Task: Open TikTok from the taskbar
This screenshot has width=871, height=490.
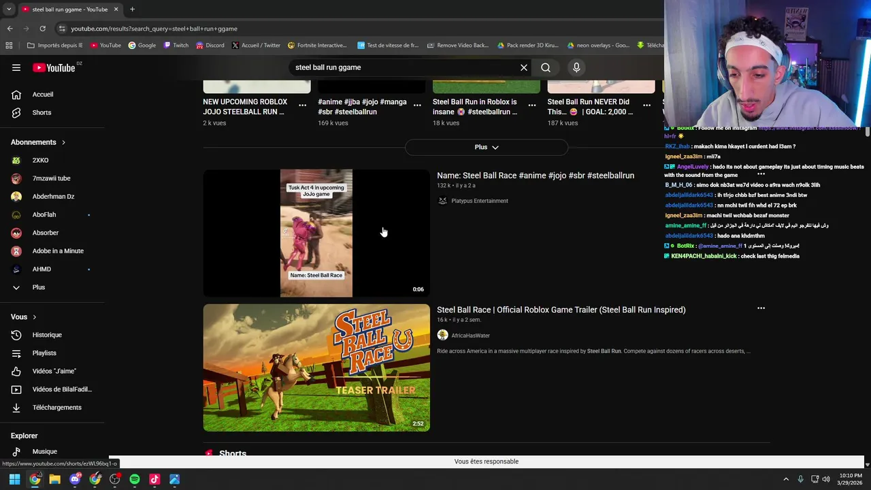Action: 154,479
